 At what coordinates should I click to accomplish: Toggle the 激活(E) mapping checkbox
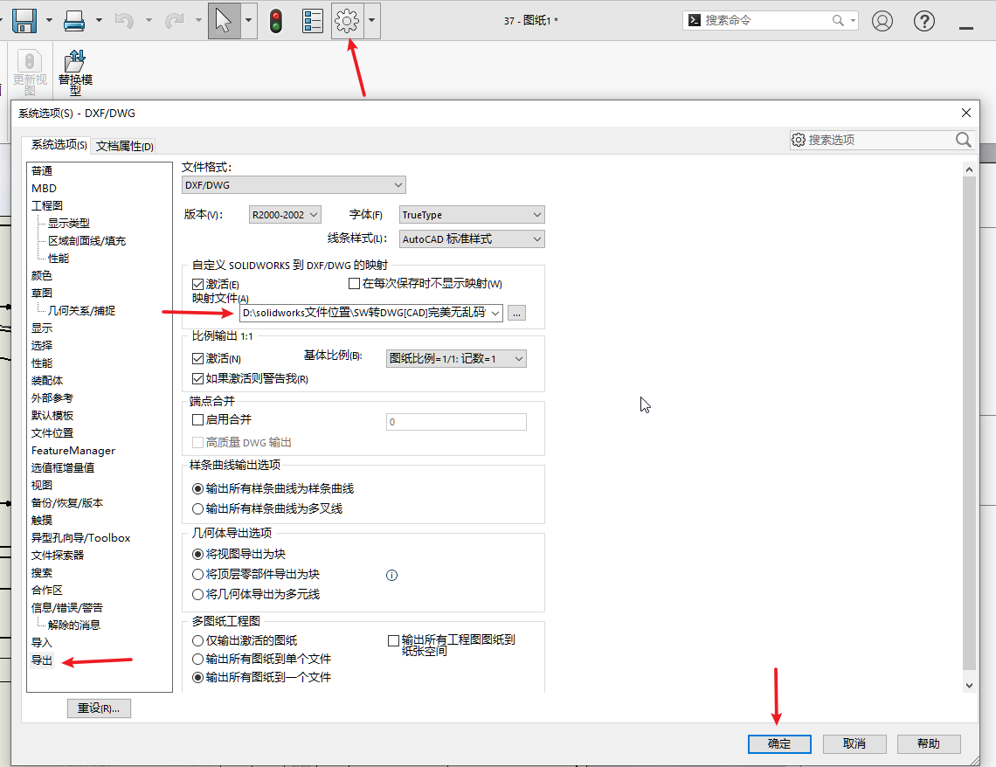tap(197, 284)
